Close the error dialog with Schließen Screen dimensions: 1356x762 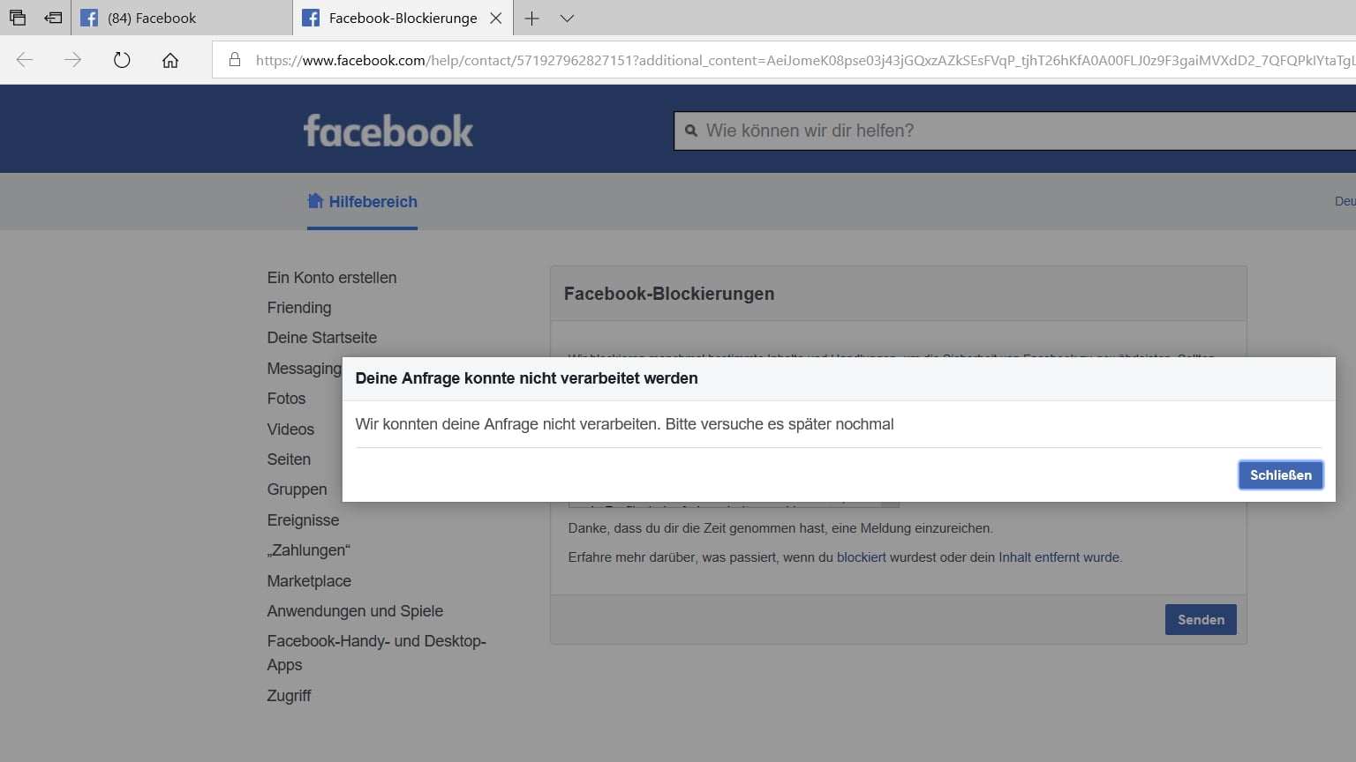(x=1281, y=474)
